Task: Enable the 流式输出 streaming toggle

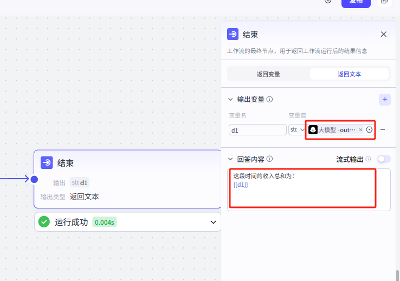Action: [x=384, y=159]
